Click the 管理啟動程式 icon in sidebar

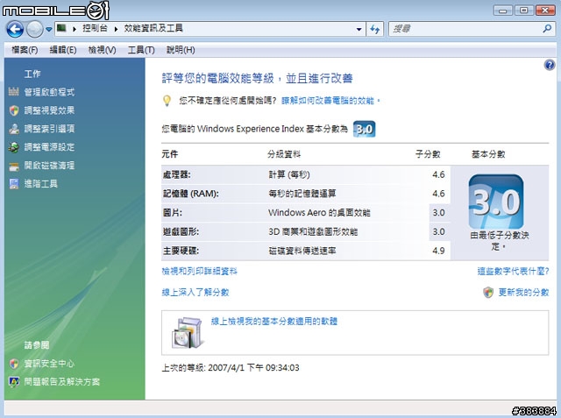click(14, 92)
